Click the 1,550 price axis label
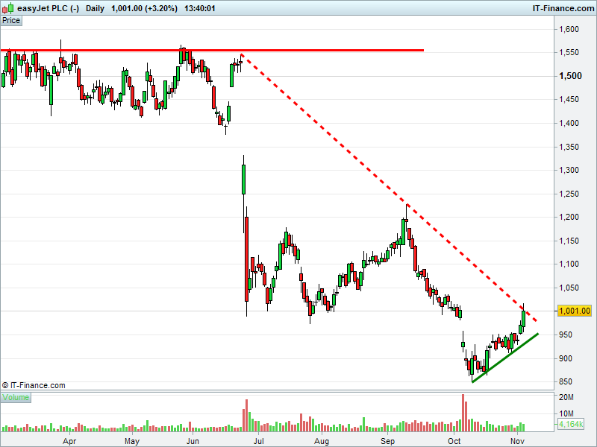 point(569,52)
